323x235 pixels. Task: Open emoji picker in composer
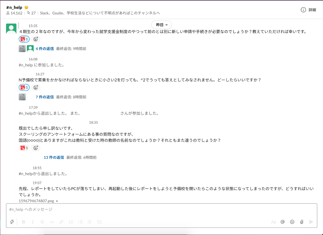point(292,222)
